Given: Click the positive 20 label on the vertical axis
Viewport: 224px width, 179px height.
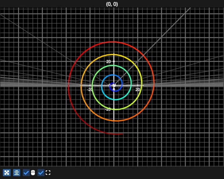Looking at the screenshot, I should pyautogui.click(x=108, y=62).
